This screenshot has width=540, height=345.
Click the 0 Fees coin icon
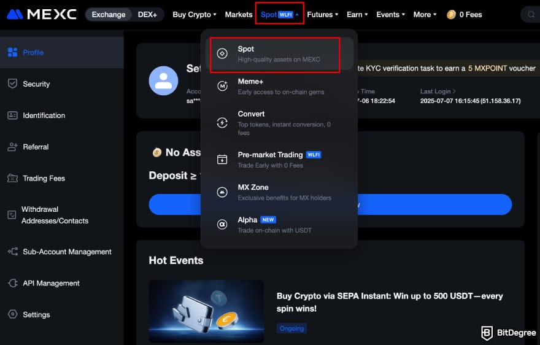[x=451, y=15]
